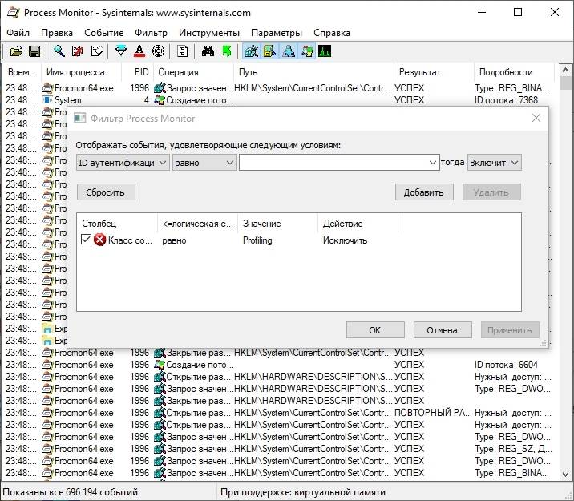
Task: Click status text При поддержке: виртуальной памяти
Action: pos(303,492)
